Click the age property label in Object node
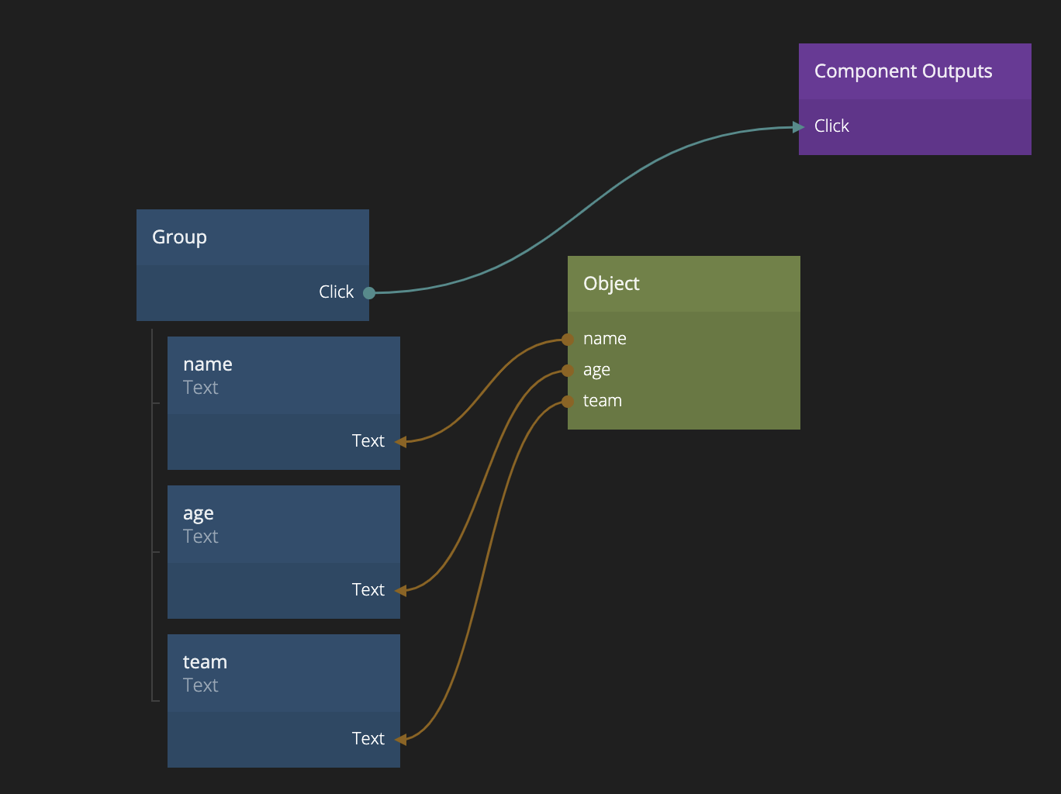Screen dimensions: 1061x794 596,370
